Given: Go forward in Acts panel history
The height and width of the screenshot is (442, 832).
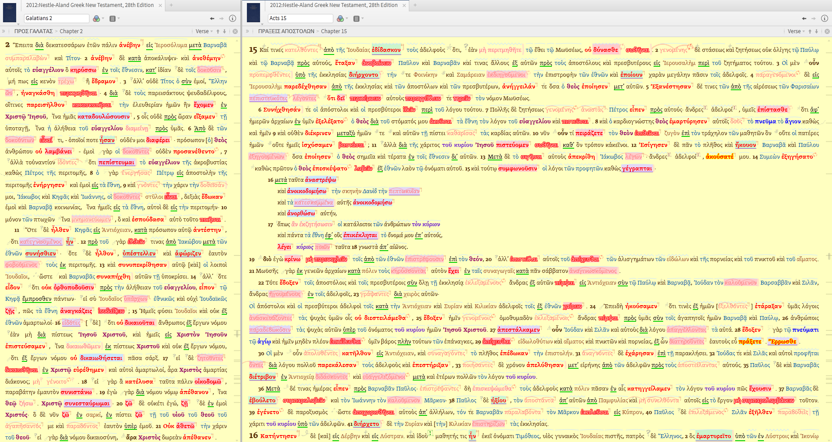Looking at the screenshot, I should coord(814,18).
